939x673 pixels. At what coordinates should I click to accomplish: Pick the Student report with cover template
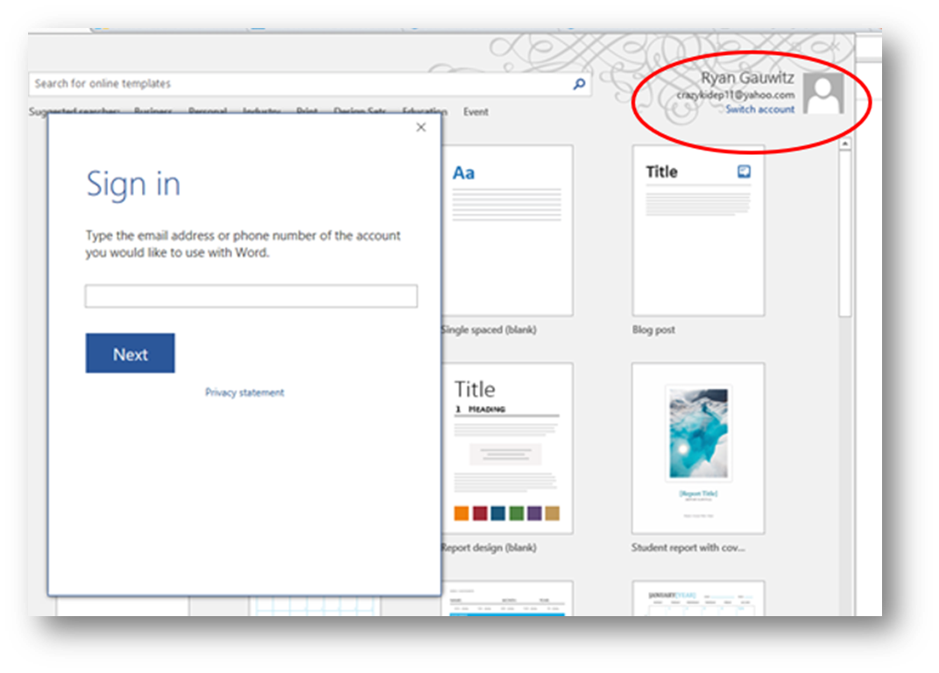coord(698,448)
